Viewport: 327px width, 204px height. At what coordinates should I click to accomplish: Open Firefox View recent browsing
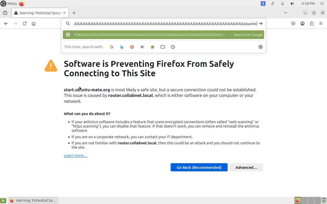pyautogui.click(x=5, y=13)
